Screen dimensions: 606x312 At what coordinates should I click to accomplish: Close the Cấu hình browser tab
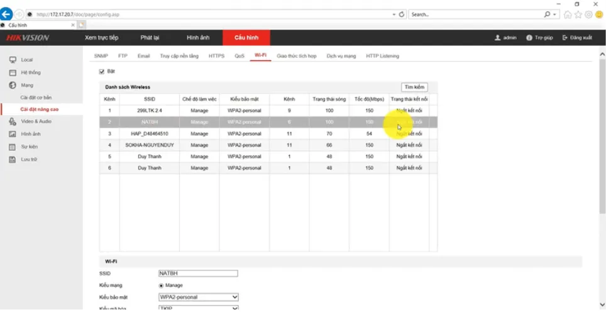pyautogui.click(x=73, y=25)
